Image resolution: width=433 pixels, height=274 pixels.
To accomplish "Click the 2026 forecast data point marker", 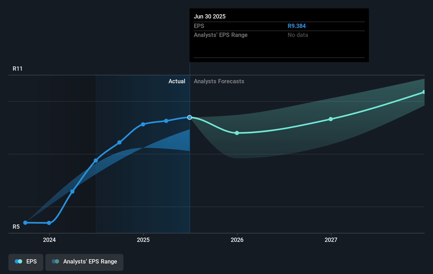I will pyautogui.click(x=237, y=133).
